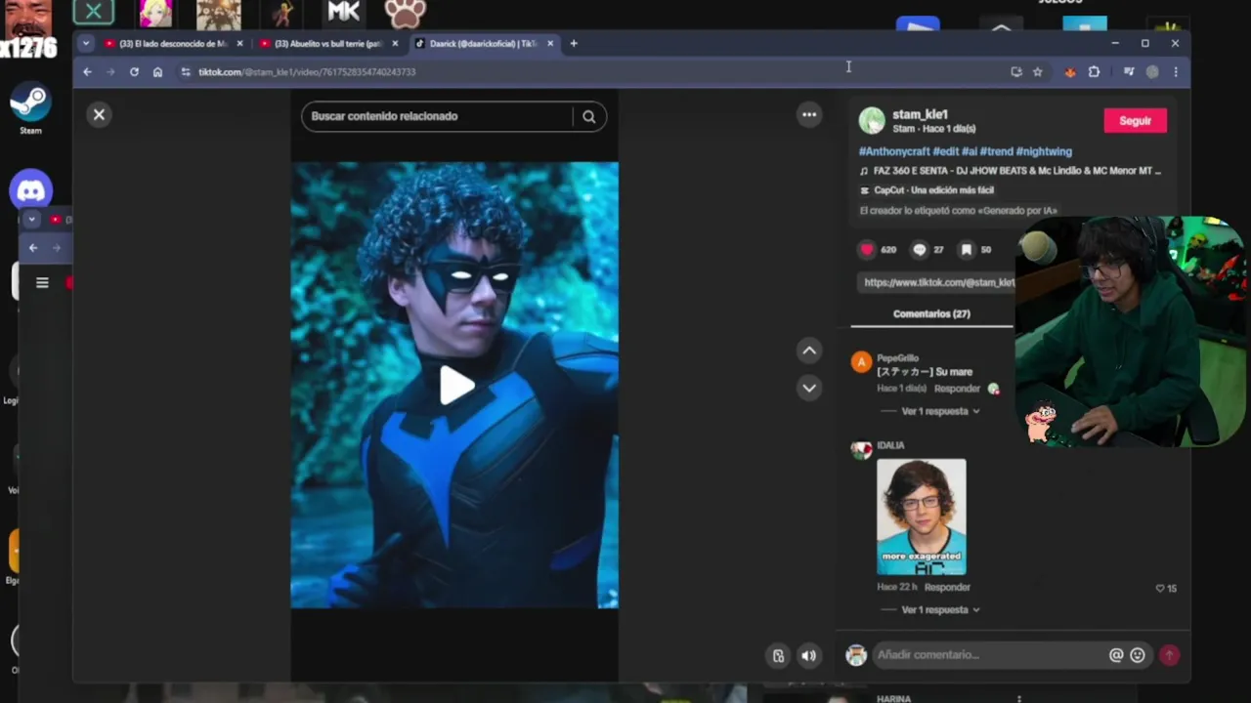This screenshot has width=1251, height=703.
Task: Open the stam_kle1 username link
Action: (920, 114)
